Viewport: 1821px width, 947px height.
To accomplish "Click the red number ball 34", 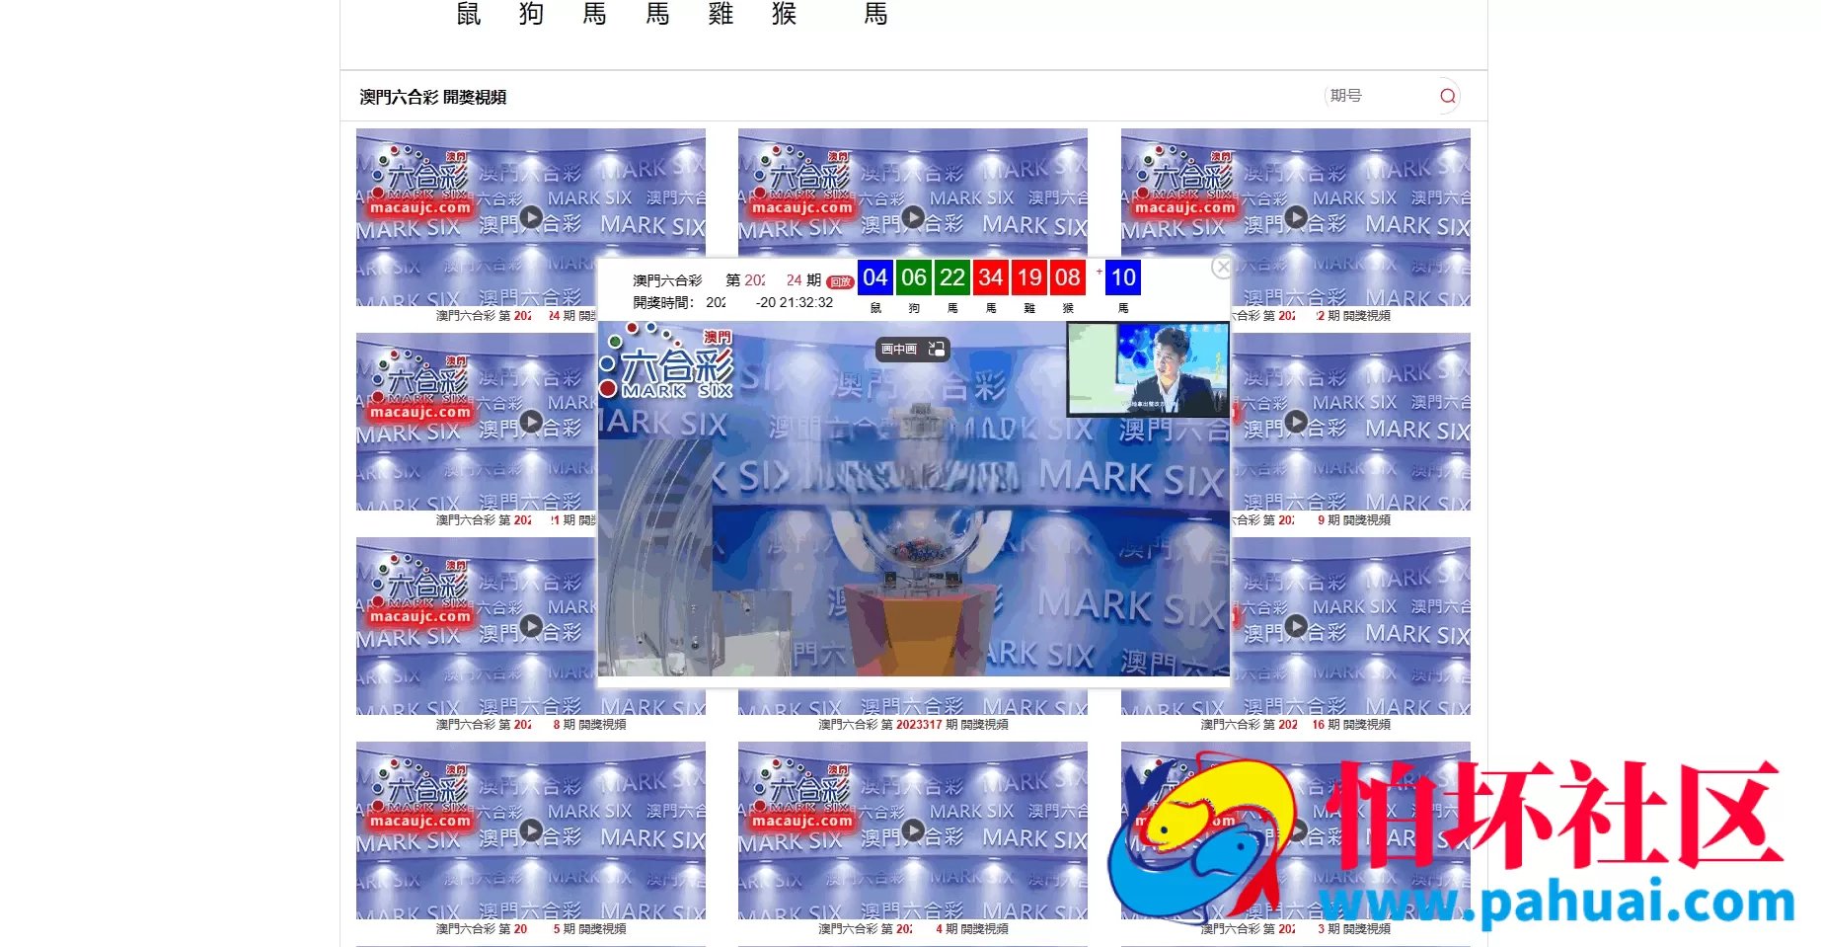I will tap(991, 277).
